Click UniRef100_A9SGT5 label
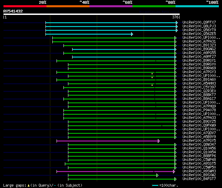Image resolution: width=222 pixels, height=188 pixels. (x=199, y=164)
